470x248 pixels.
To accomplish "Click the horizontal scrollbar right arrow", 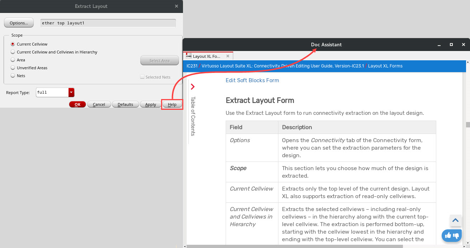I will point(464,246).
